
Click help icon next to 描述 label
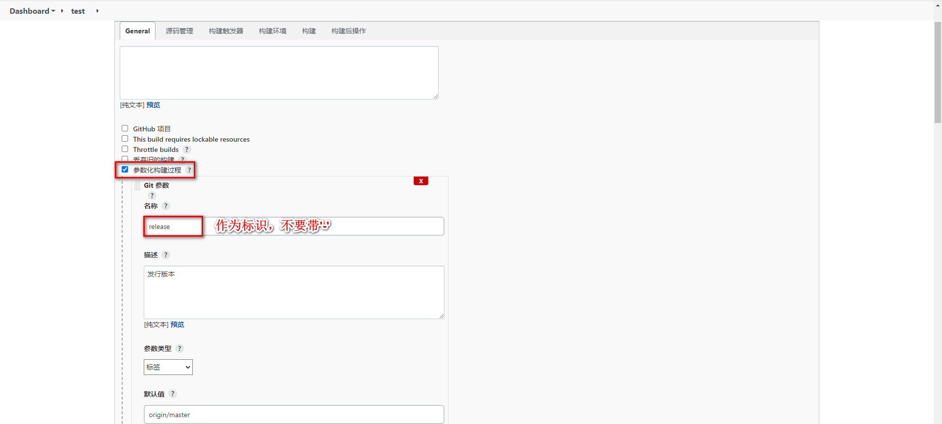[x=166, y=255]
